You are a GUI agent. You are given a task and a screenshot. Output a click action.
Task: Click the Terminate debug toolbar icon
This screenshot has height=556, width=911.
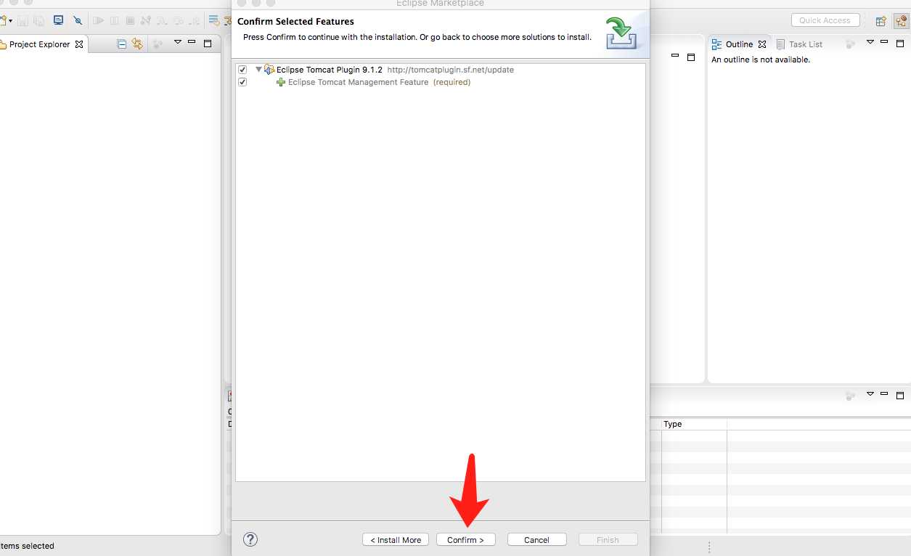click(130, 20)
